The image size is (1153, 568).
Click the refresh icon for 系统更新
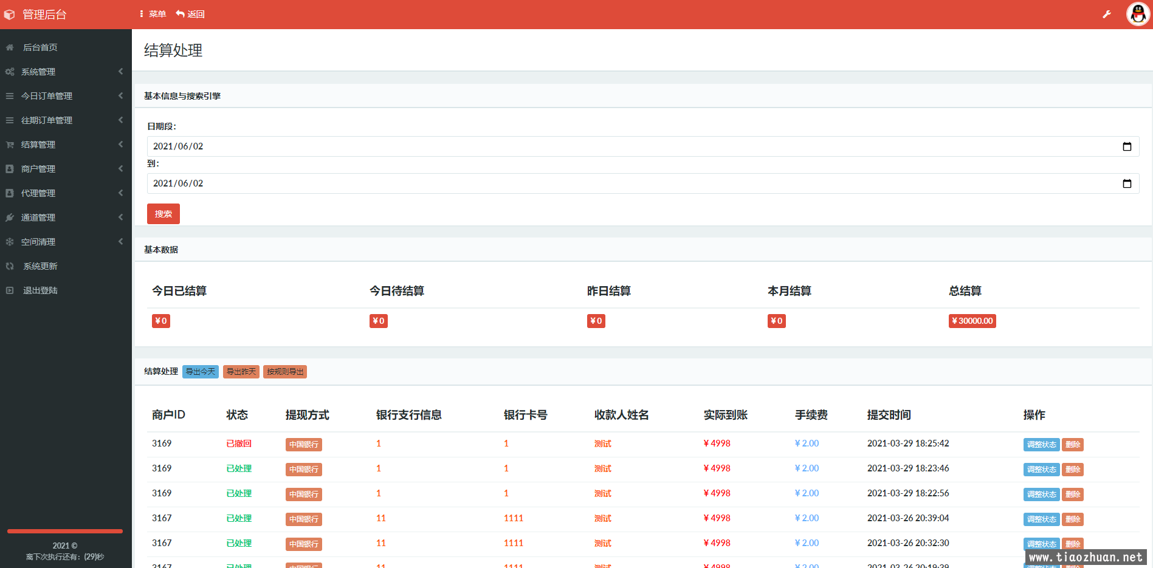(x=10, y=266)
